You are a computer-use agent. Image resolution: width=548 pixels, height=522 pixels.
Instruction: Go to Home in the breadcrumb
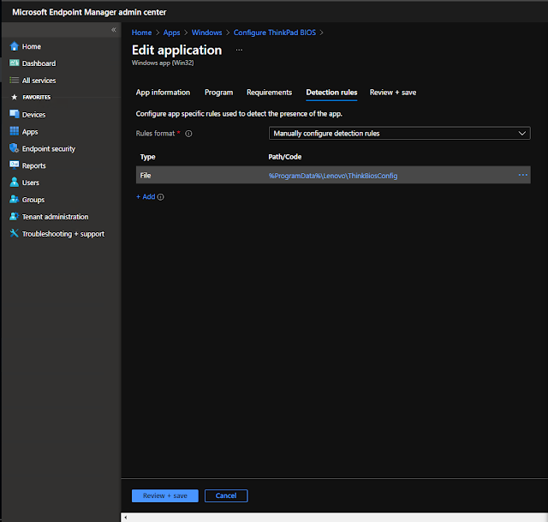[x=141, y=33]
